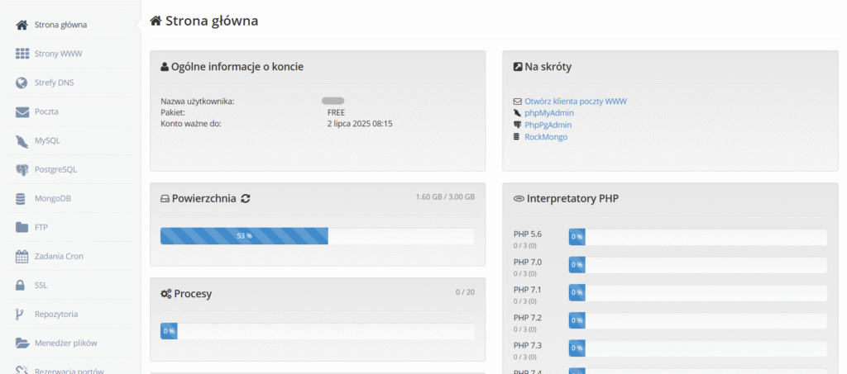Click the PHP 5.6 usage bar

[x=698, y=237]
